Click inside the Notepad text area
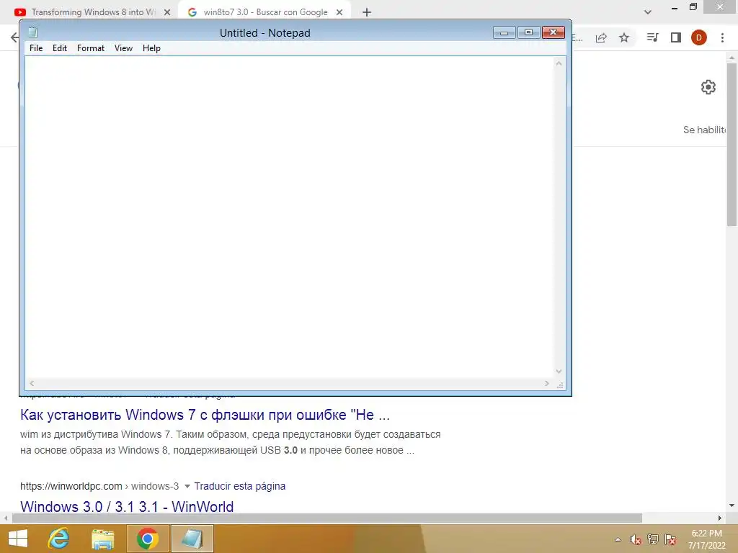This screenshot has height=553, width=738. 290,217
